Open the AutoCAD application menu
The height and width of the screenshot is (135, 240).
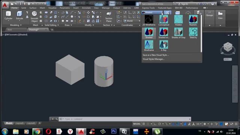click(5, 5)
